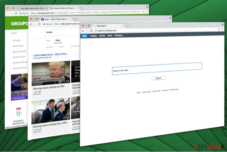Screen dimensions: 227x152
Task: Click the groupon.com address bar URL
Action: tap(85, 13)
